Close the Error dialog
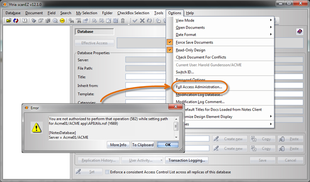This screenshot has width=310, height=182. [x=175, y=107]
